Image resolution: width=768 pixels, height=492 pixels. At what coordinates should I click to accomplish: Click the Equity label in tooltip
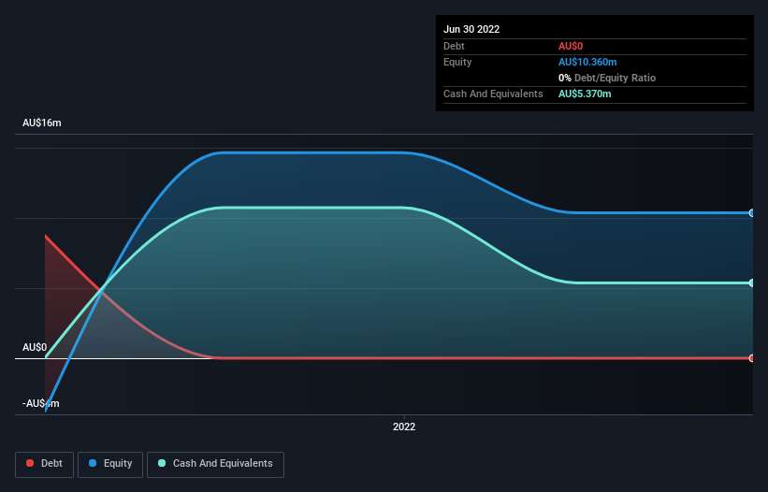(x=457, y=62)
